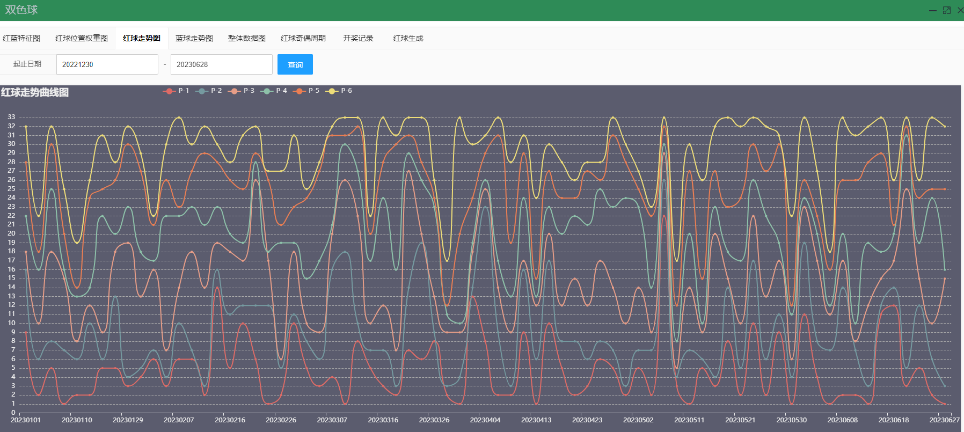The width and height of the screenshot is (964, 432).
Task: Click x-axis date label 20230226
Action: coord(281,420)
